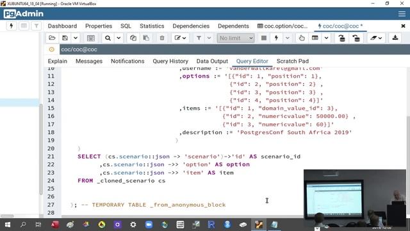
Task: Open the Dependents tab
Action: pos(233,26)
